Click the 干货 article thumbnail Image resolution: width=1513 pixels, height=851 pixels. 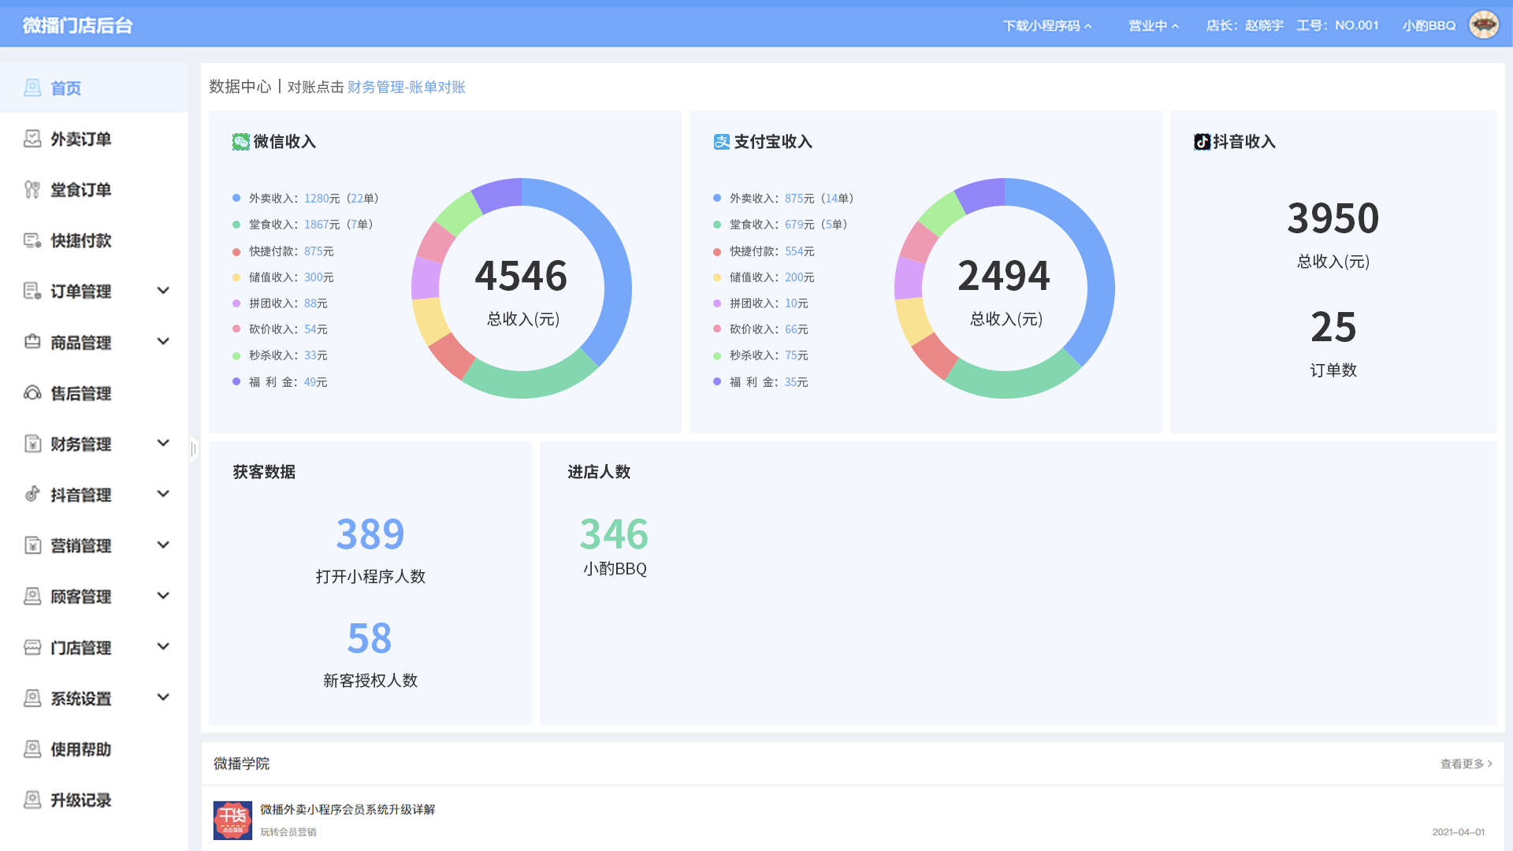coord(232,820)
